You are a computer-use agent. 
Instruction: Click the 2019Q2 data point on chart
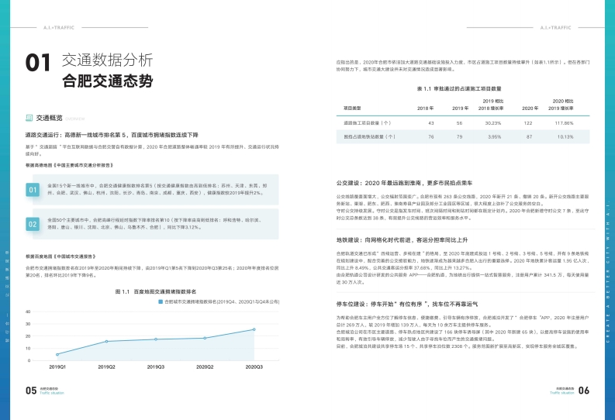107,341
